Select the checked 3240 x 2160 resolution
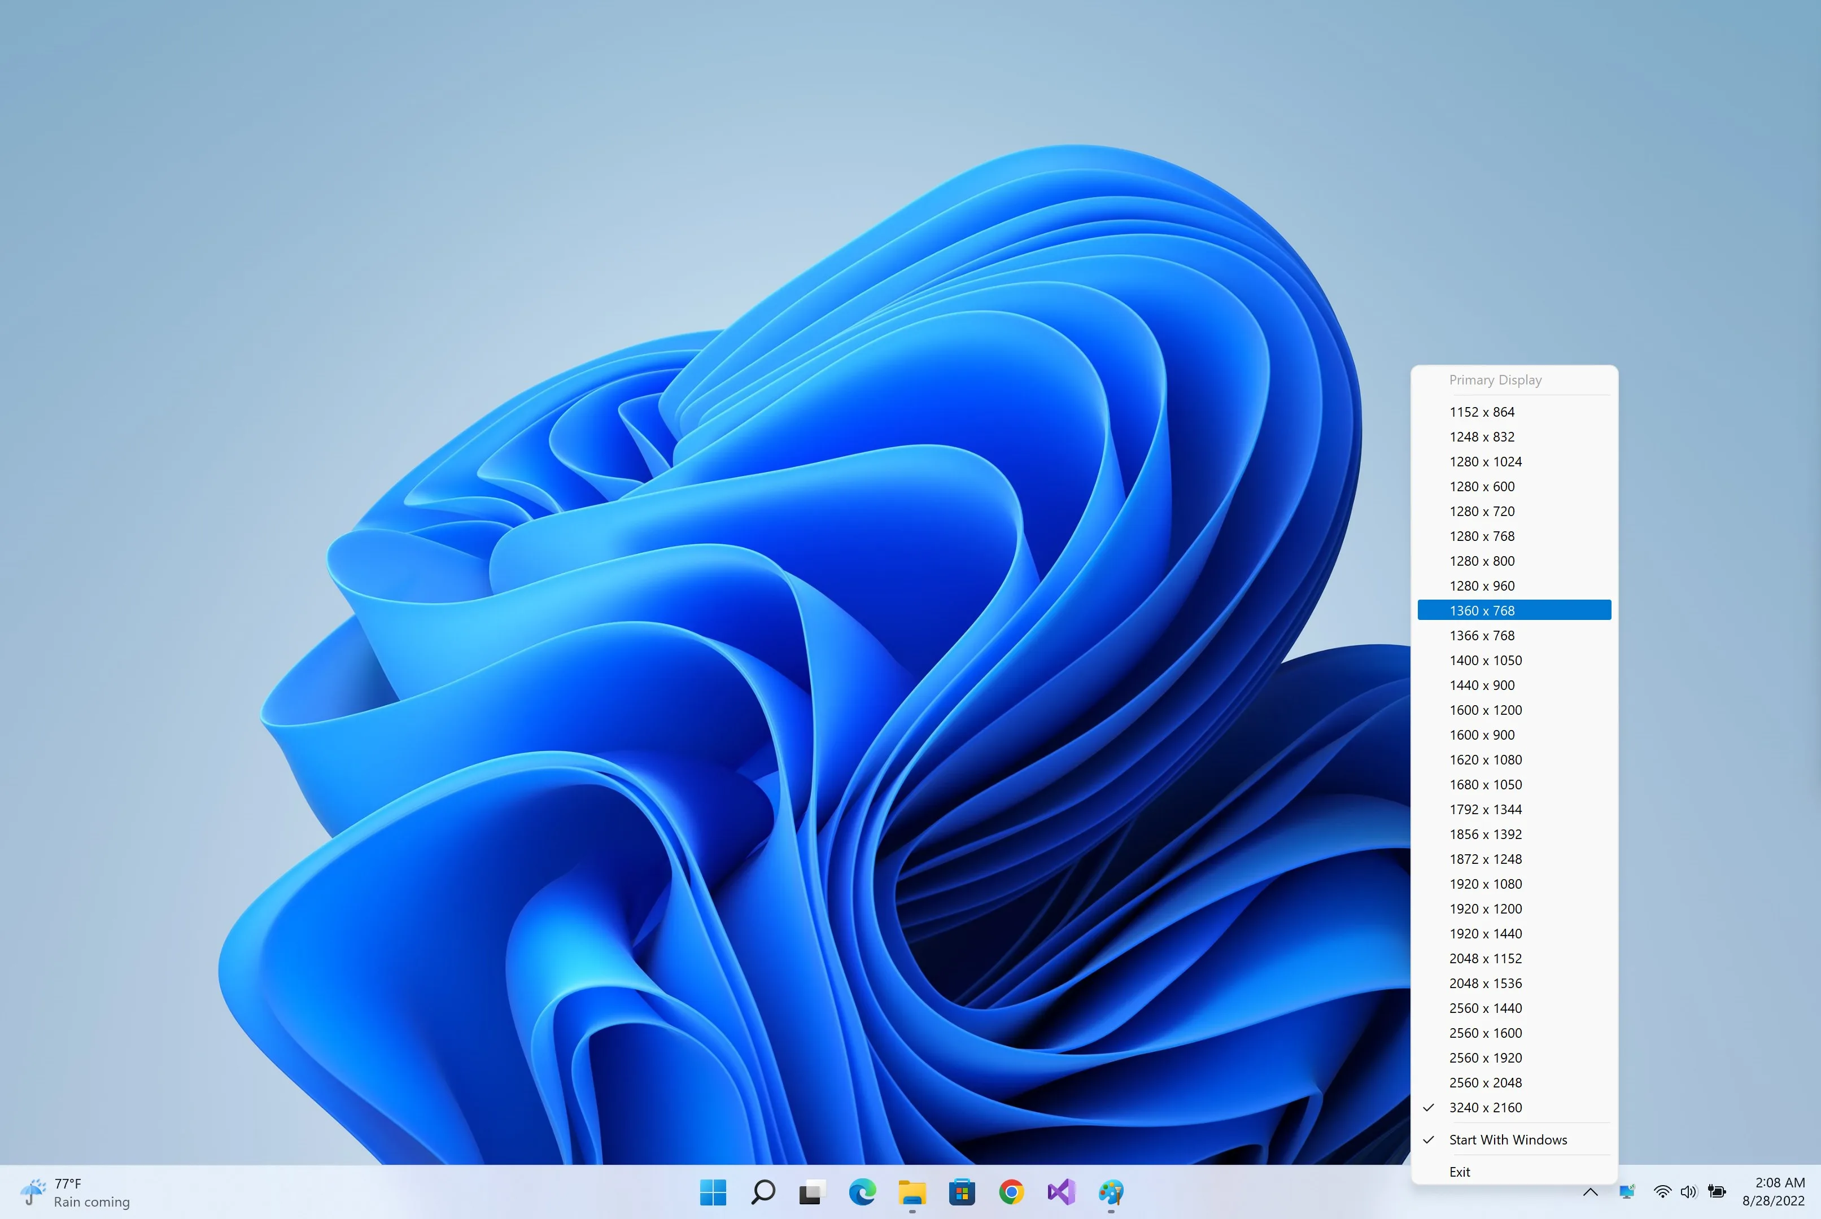Viewport: 1821px width, 1219px height. coord(1514,1108)
